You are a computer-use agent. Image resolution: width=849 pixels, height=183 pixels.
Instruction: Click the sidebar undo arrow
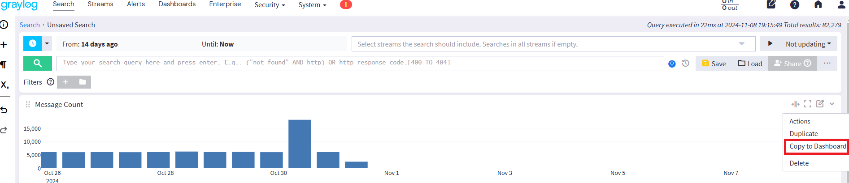4,110
